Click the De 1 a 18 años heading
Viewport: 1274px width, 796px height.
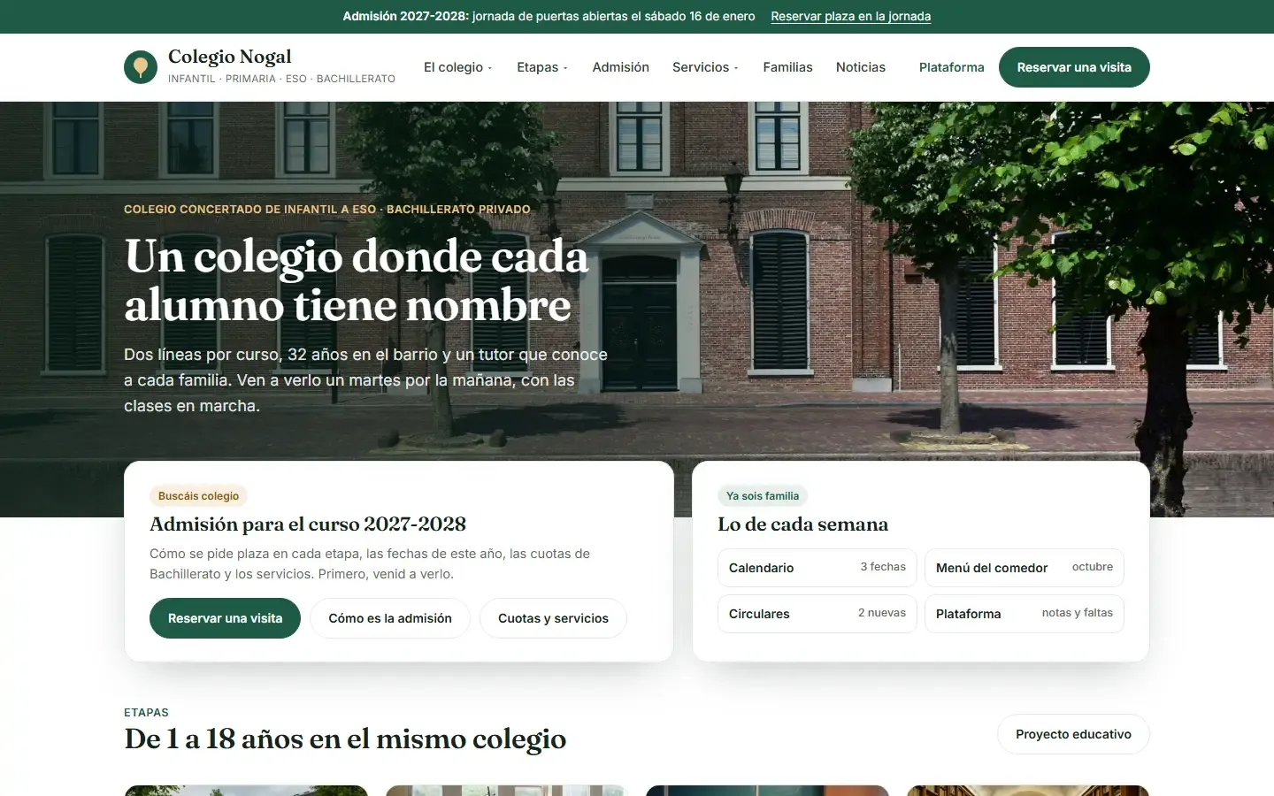point(345,739)
